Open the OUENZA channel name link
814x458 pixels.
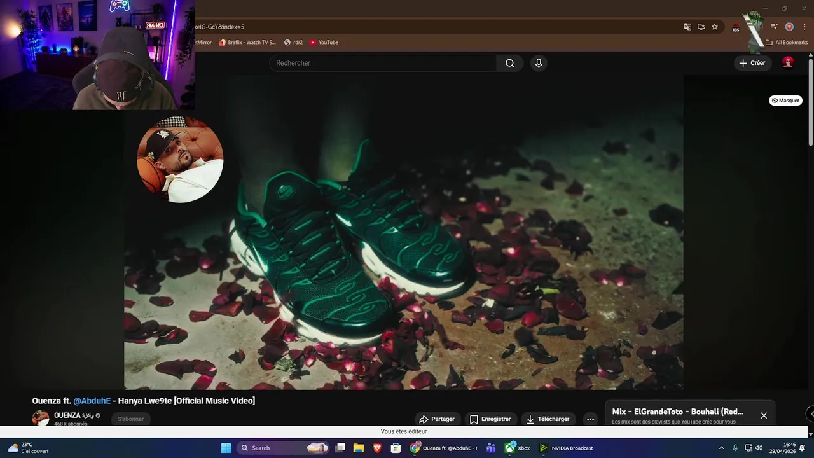tap(67, 415)
